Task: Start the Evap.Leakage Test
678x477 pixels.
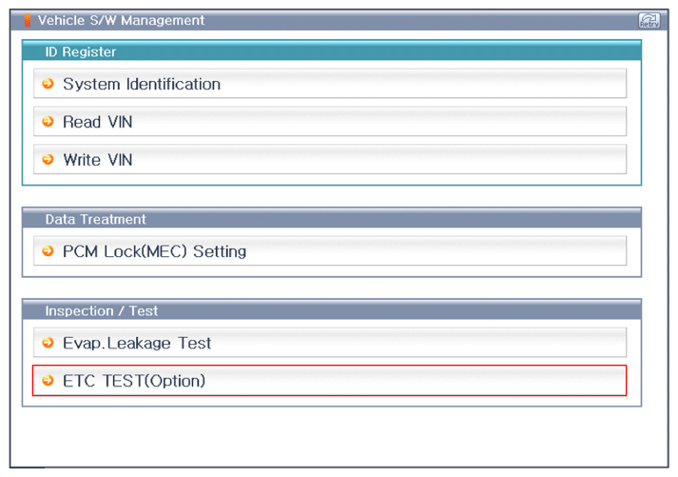Action: (x=137, y=343)
